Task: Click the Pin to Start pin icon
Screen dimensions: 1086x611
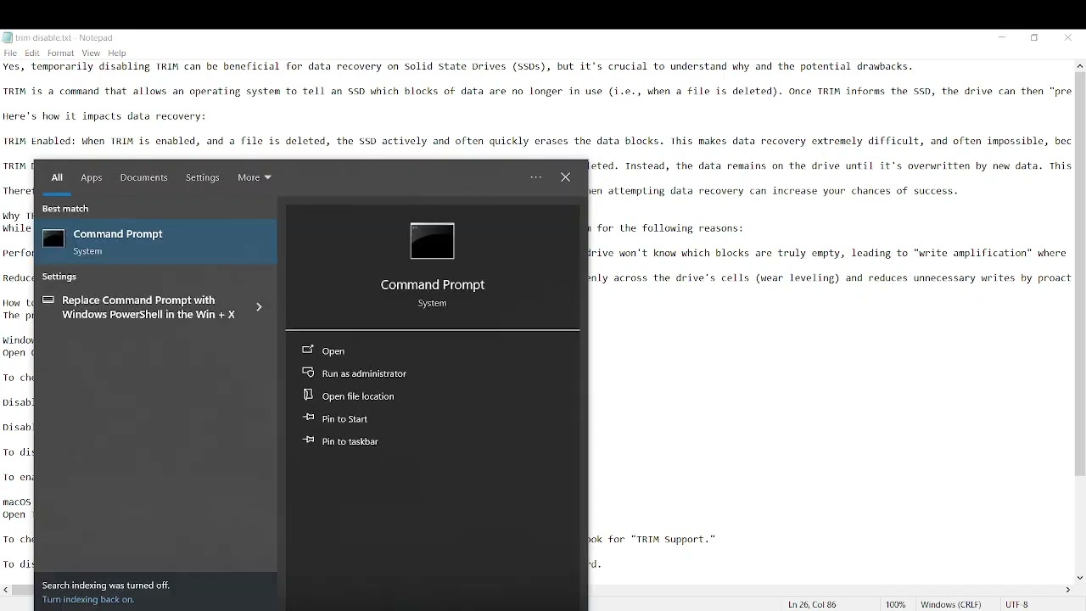Action: (x=308, y=418)
